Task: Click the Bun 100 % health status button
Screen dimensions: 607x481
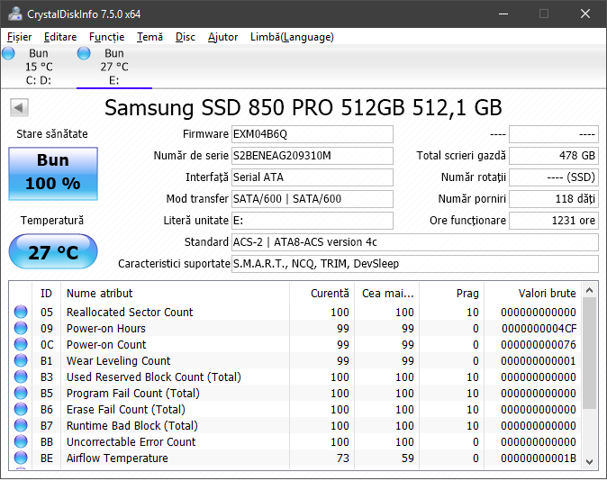Action: point(53,173)
